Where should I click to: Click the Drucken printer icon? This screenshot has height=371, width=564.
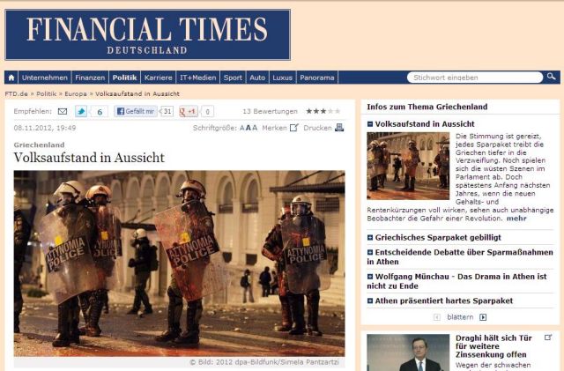339,128
